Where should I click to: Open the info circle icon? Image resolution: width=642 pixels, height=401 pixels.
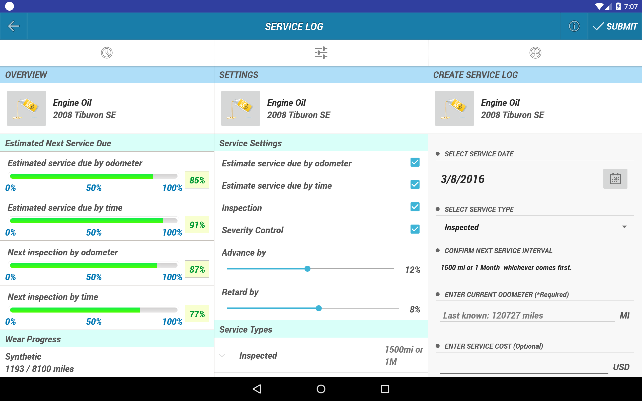pyautogui.click(x=574, y=26)
